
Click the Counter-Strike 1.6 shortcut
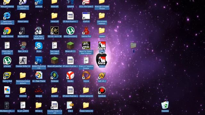tap(23, 60)
